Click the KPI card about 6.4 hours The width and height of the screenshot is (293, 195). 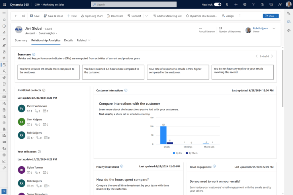tap(113, 72)
